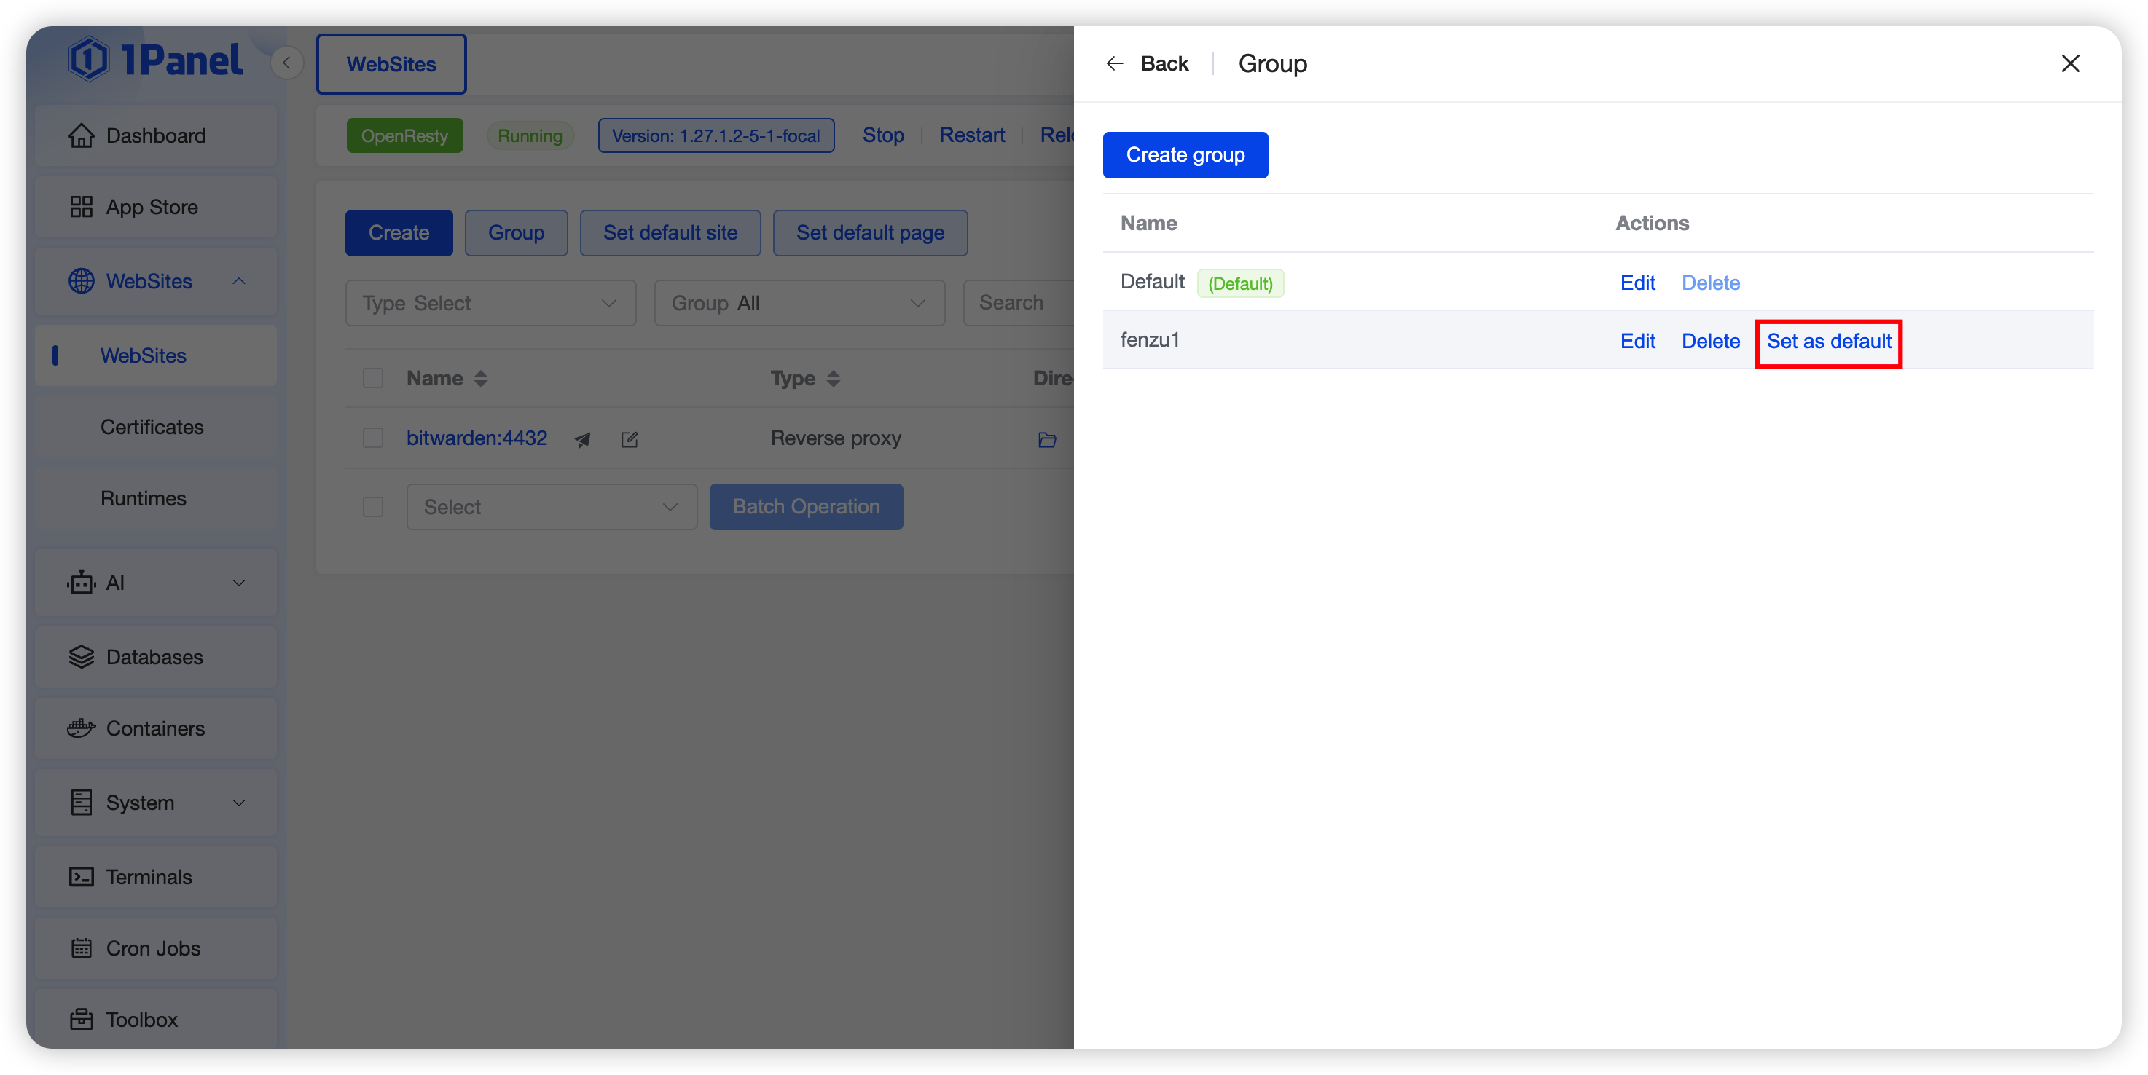The image size is (2148, 1075).
Task: Open bitwarden site directory folder icon
Action: point(1047,439)
